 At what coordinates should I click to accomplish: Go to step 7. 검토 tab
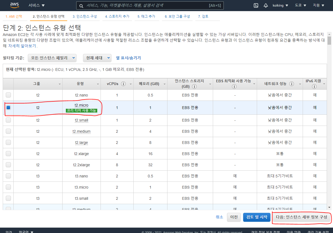click(x=203, y=16)
